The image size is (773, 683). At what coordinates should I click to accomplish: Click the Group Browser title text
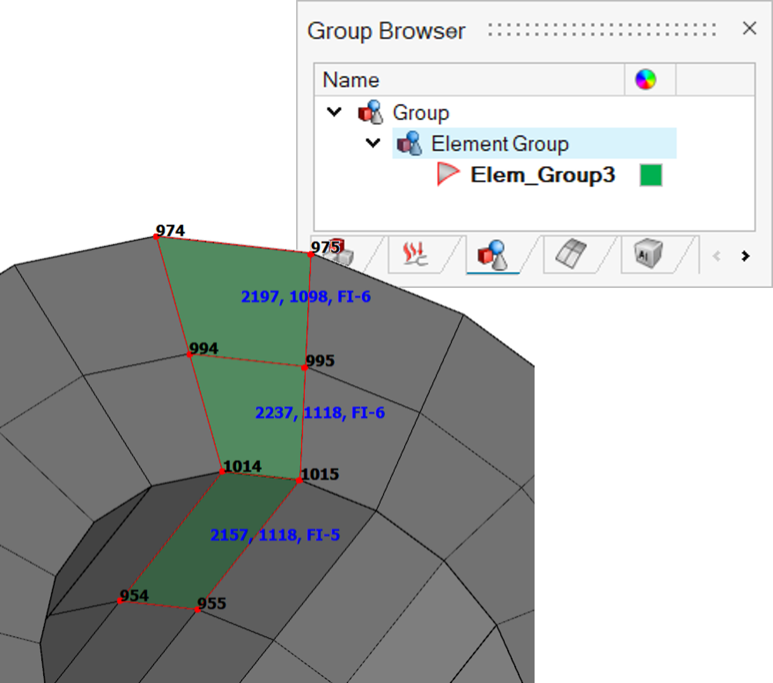(386, 30)
